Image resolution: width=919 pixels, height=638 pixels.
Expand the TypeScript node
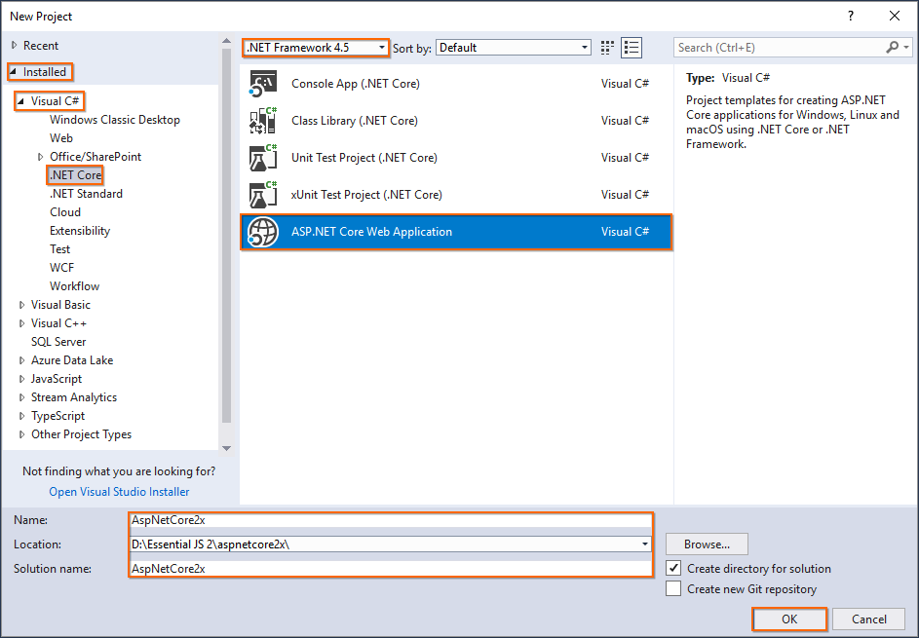coord(21,416)
